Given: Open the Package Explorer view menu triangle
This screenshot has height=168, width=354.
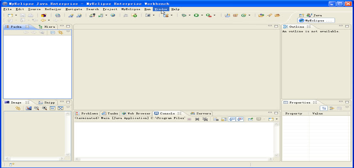Looking at the screenshot, I should [x=68, y=32].
